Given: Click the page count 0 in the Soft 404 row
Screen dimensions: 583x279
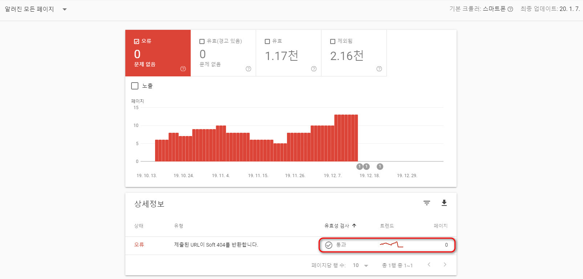Looking at the screenshot, I should tap(446, 245).
